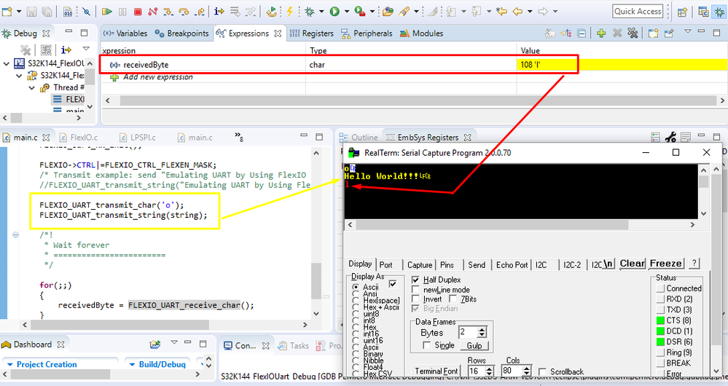Click the Resume debug toolbar icon
The image size is (728, 386).
tap(107, 12)
